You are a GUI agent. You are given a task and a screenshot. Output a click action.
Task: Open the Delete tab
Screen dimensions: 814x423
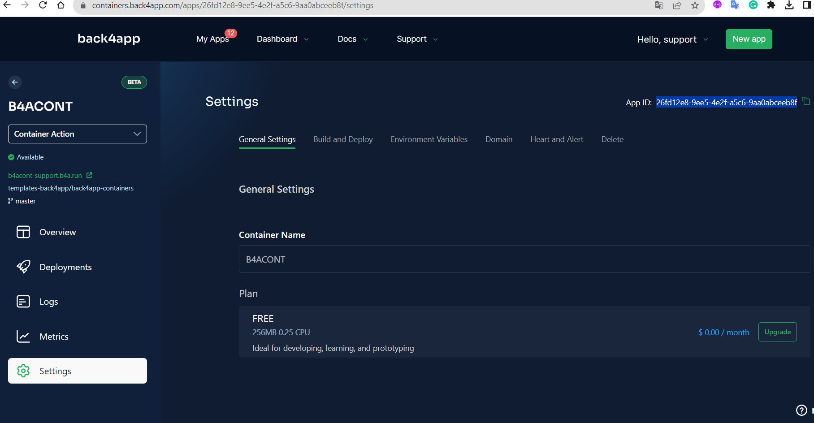coord(612,139)
